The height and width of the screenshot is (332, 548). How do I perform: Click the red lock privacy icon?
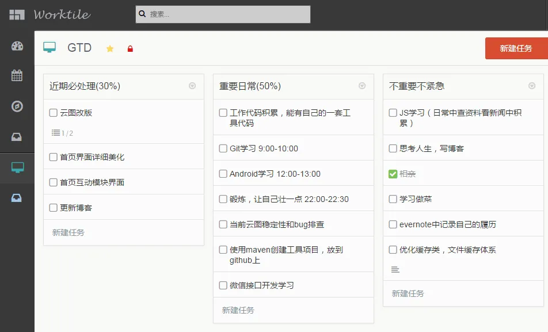(x=130, y=48)
